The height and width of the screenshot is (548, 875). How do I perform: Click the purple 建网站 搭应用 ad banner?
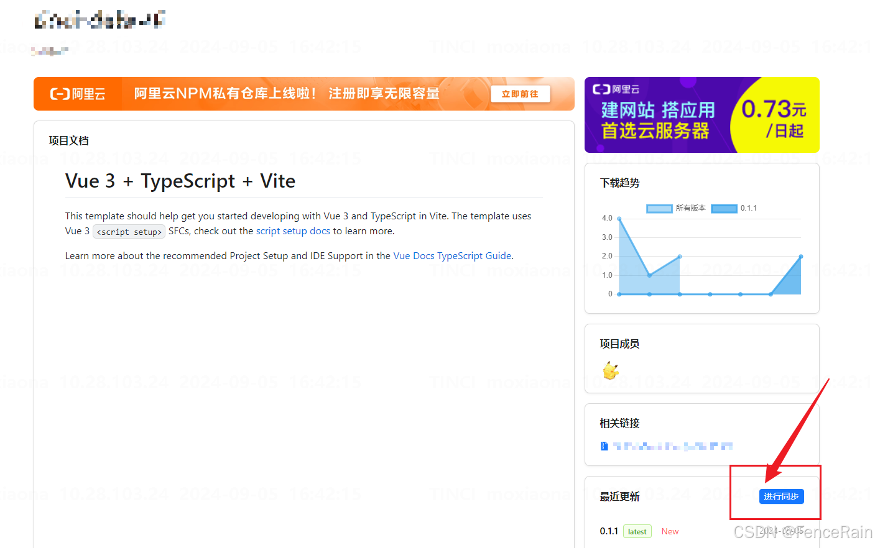tap(701, 115)
